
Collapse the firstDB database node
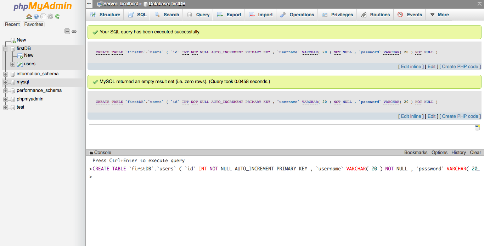(6, 49)
